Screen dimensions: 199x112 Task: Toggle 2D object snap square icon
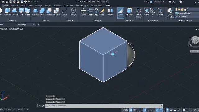pyautogui.click(x=161, y=110)
